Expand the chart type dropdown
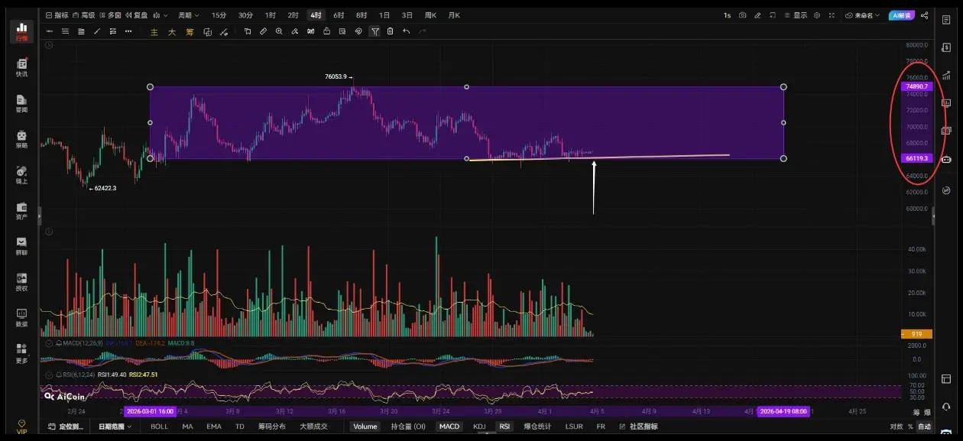 coord(160,15)
